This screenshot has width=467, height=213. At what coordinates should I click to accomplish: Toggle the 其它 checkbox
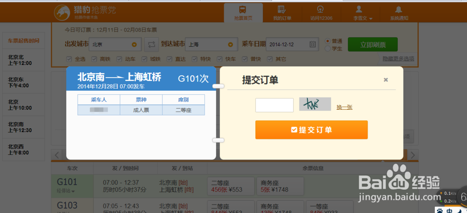[x=270, y=59]
